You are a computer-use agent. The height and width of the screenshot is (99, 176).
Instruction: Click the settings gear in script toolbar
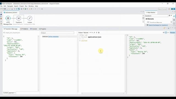99,32
